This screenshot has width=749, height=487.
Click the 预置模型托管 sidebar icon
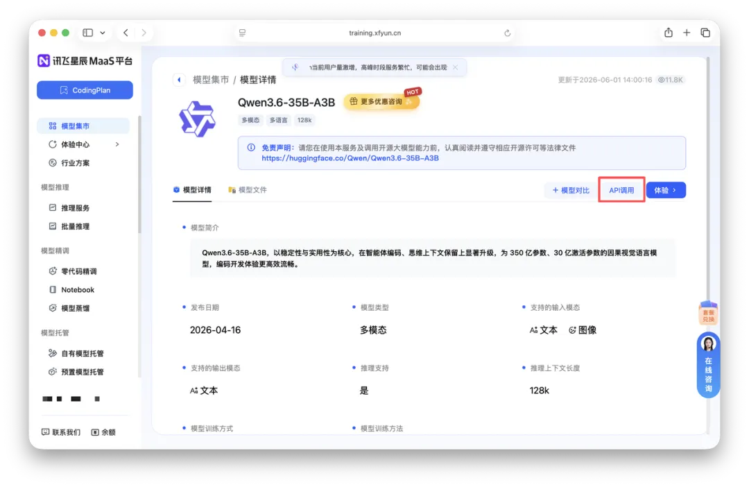[53, 371]
